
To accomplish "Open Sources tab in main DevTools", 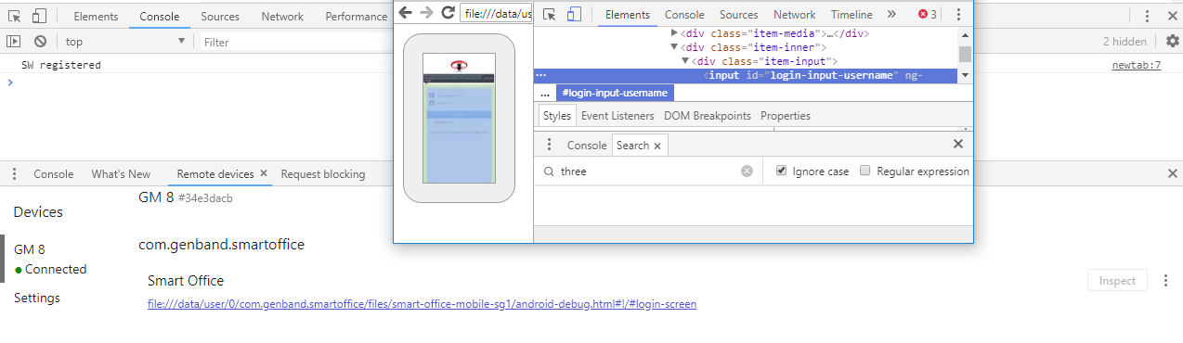I will (219, 16).
